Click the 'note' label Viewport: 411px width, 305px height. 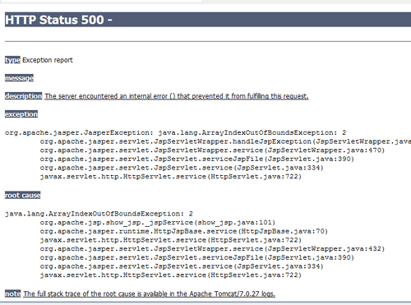12,293
